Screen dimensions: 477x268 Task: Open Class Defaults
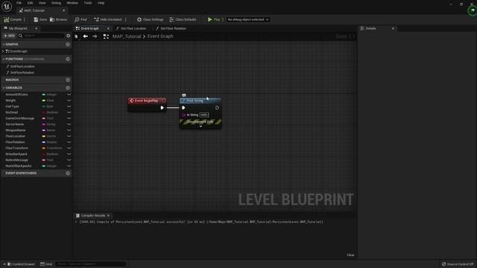[x=183, y=19]
